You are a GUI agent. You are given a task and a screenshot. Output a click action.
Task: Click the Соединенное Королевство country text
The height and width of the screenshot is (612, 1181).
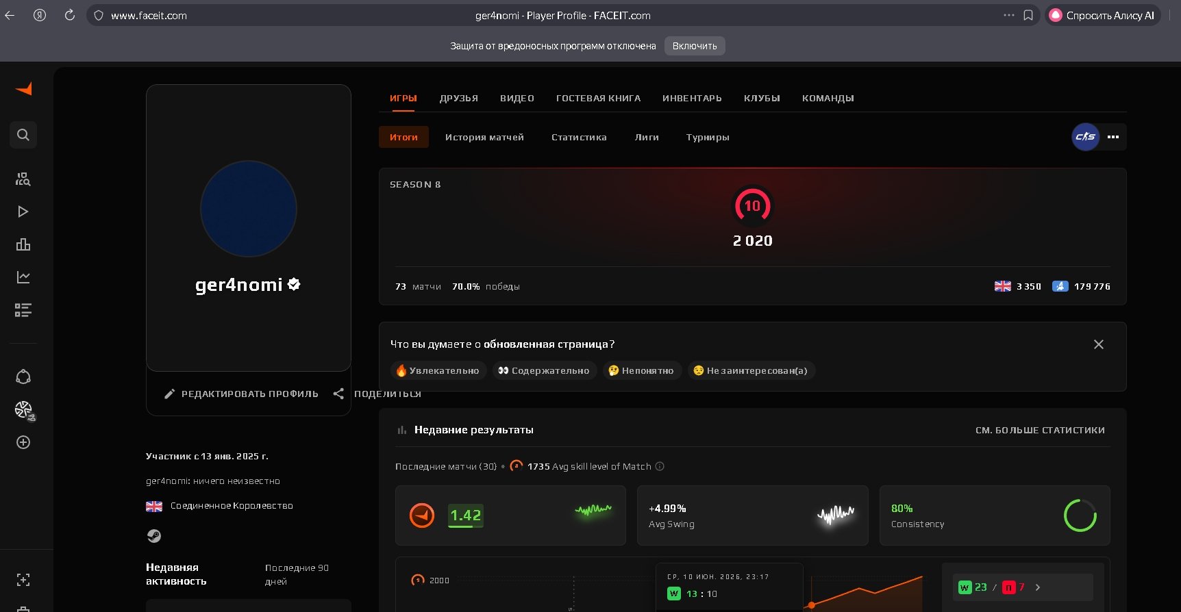[232, 506]
